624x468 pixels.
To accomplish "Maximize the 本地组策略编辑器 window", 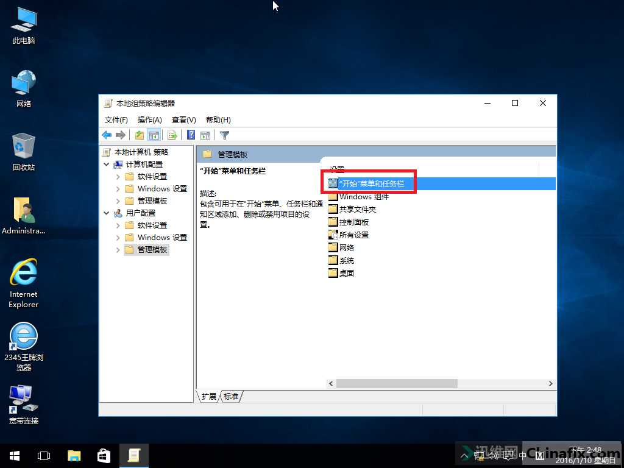I will pos(515,103).
